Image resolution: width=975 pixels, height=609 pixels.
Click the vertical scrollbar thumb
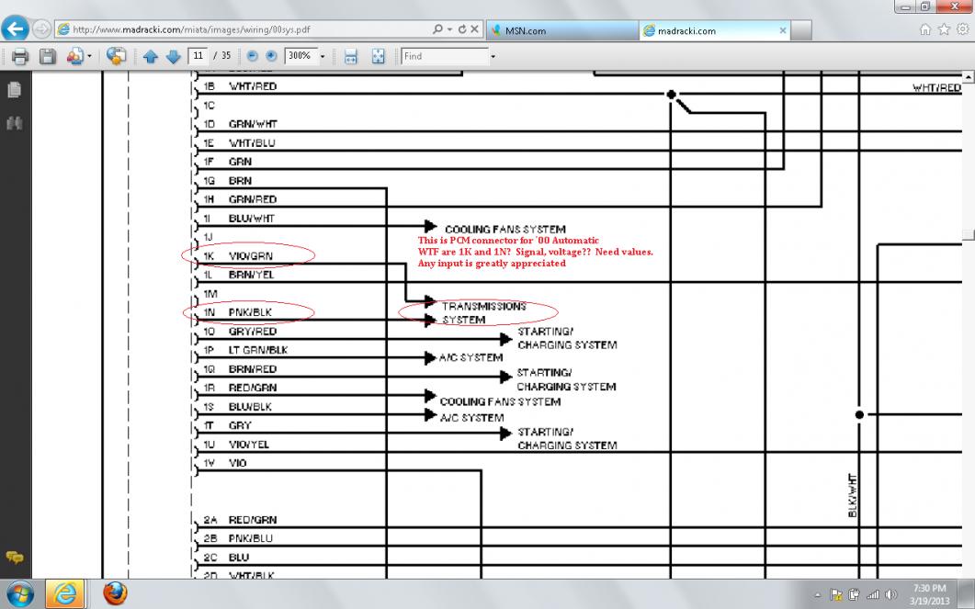point(969,234)
